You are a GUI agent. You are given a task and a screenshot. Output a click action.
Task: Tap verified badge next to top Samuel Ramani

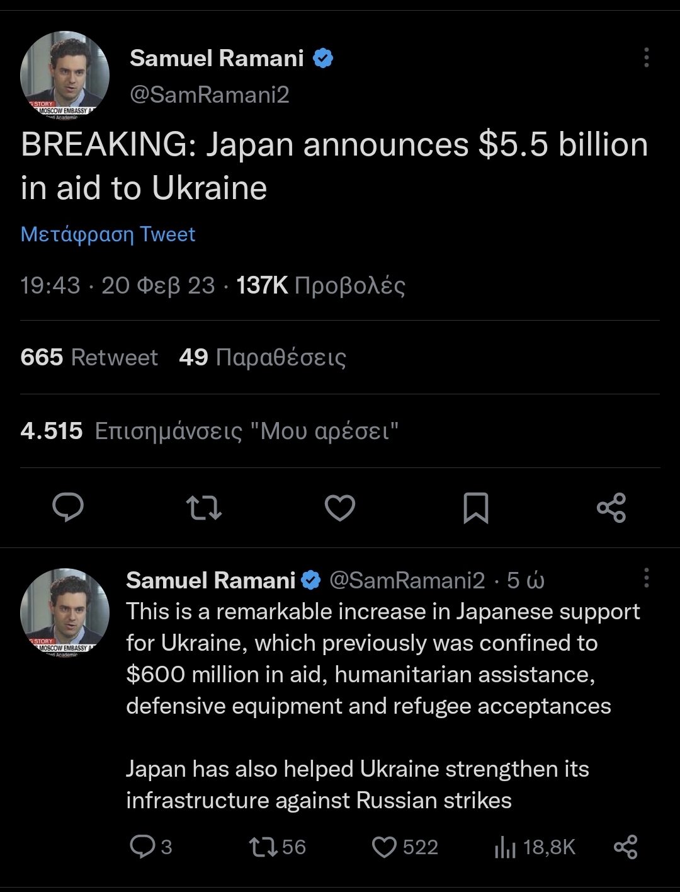coord(323,59)
